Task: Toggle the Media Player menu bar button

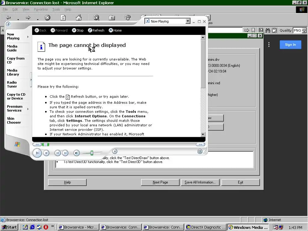Action: 8,24
